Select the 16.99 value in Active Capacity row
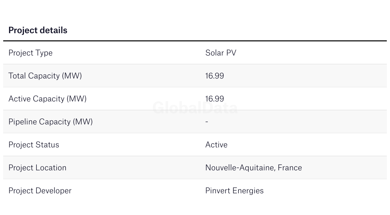Viewport: 390px width, 215px height. point(215,99)
